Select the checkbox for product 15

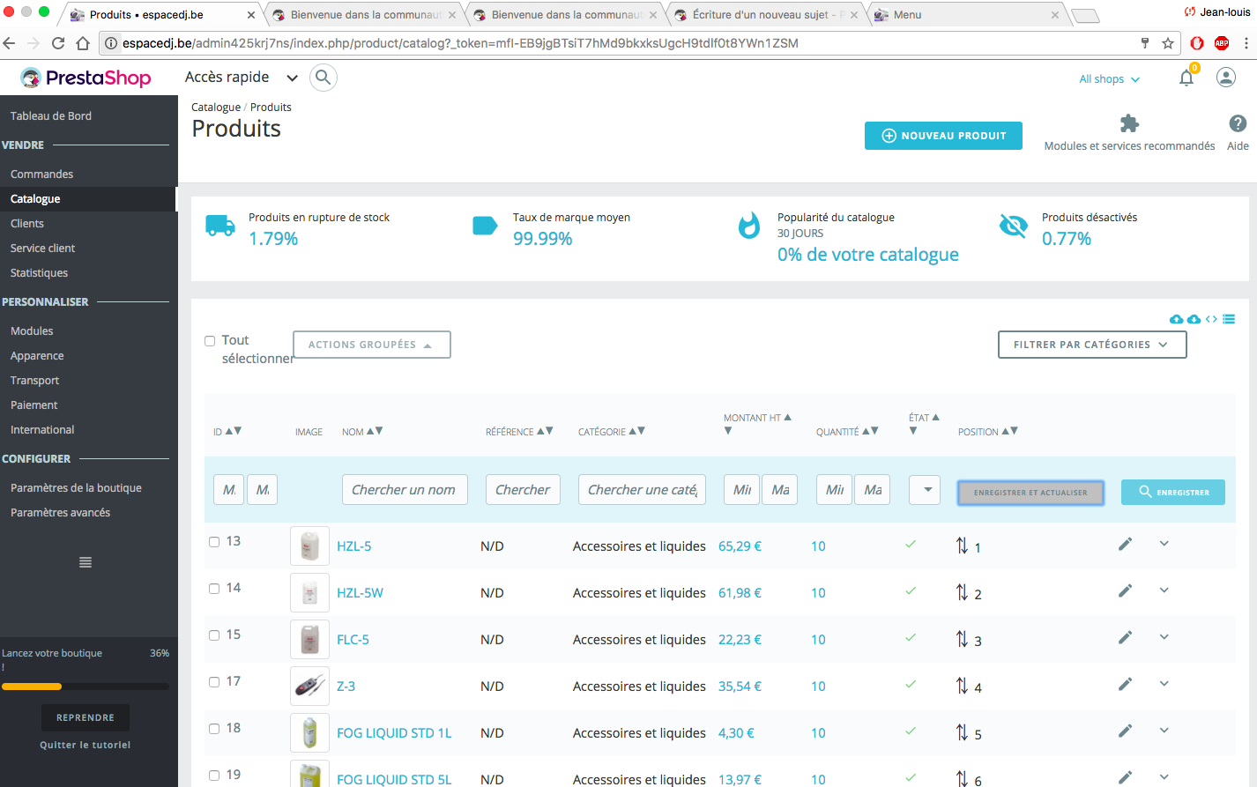point(214,635)
